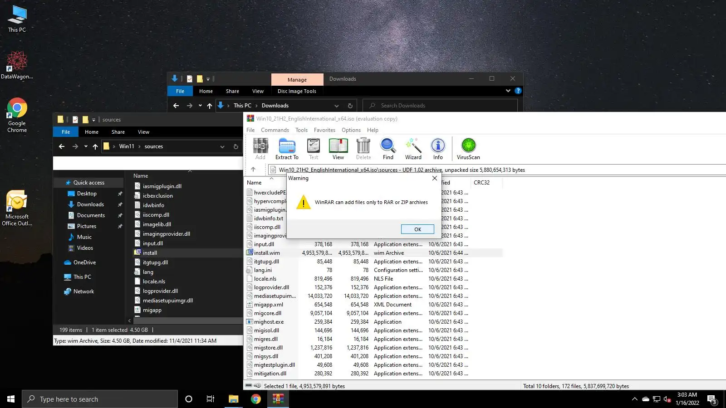Select Desktop in the navigation pane
Screen dimensions: 726x408
(87, 194)
